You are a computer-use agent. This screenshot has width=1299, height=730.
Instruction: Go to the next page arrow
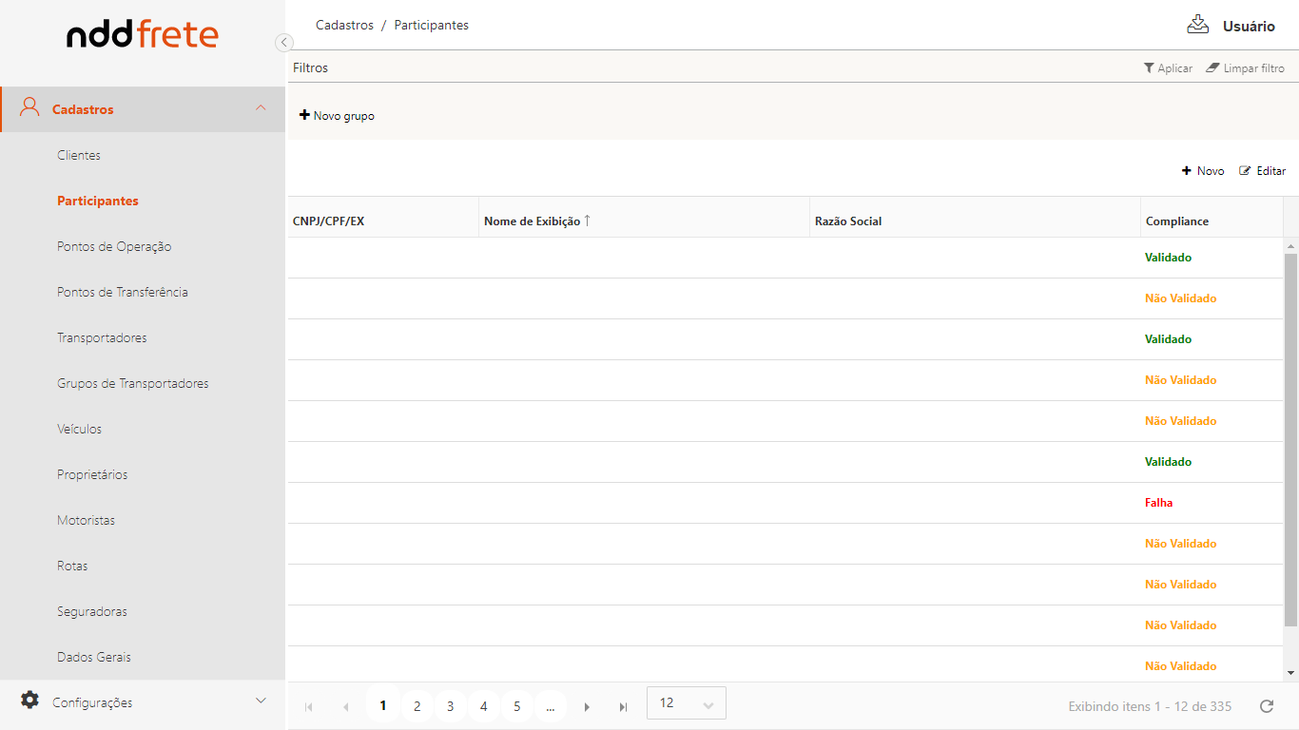(587, 706)
